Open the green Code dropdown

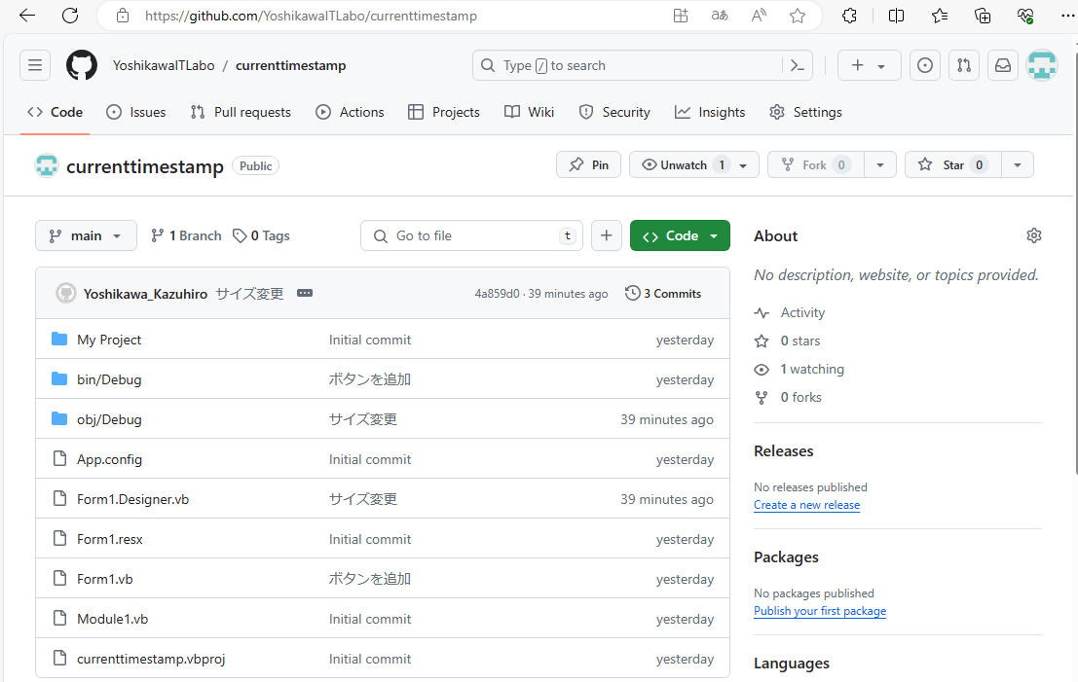pos(680,235)
